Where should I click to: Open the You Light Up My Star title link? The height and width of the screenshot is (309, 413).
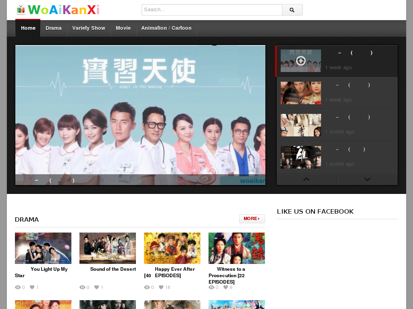pos(41,272)
